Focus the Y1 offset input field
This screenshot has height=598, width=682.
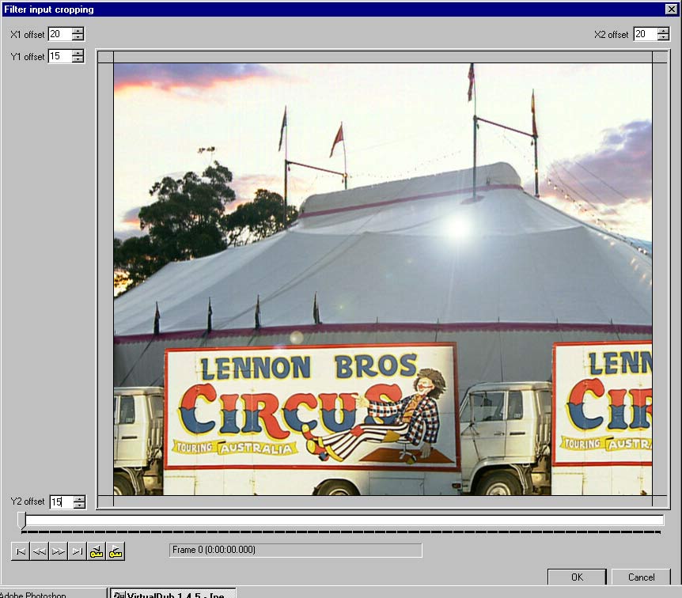[x=60, y=56]
